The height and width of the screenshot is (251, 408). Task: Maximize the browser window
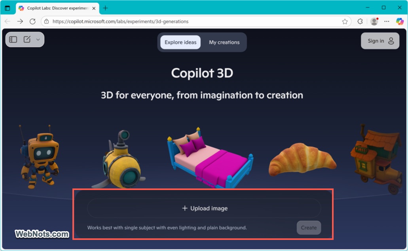[383, 8]
